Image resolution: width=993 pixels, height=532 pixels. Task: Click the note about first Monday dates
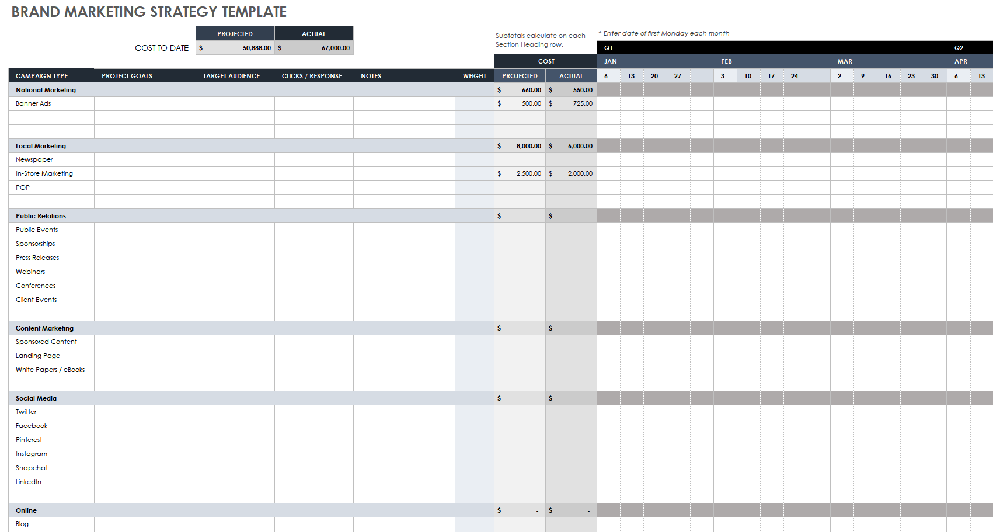pos(664,33)
